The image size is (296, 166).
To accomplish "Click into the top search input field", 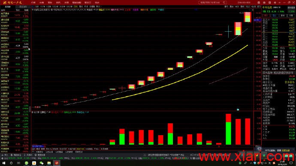I will (x=211, y=3).
